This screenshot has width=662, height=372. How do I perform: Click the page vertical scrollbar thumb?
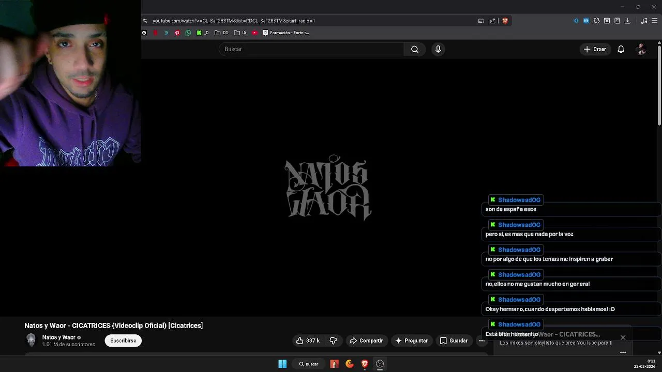coord(659,85)
